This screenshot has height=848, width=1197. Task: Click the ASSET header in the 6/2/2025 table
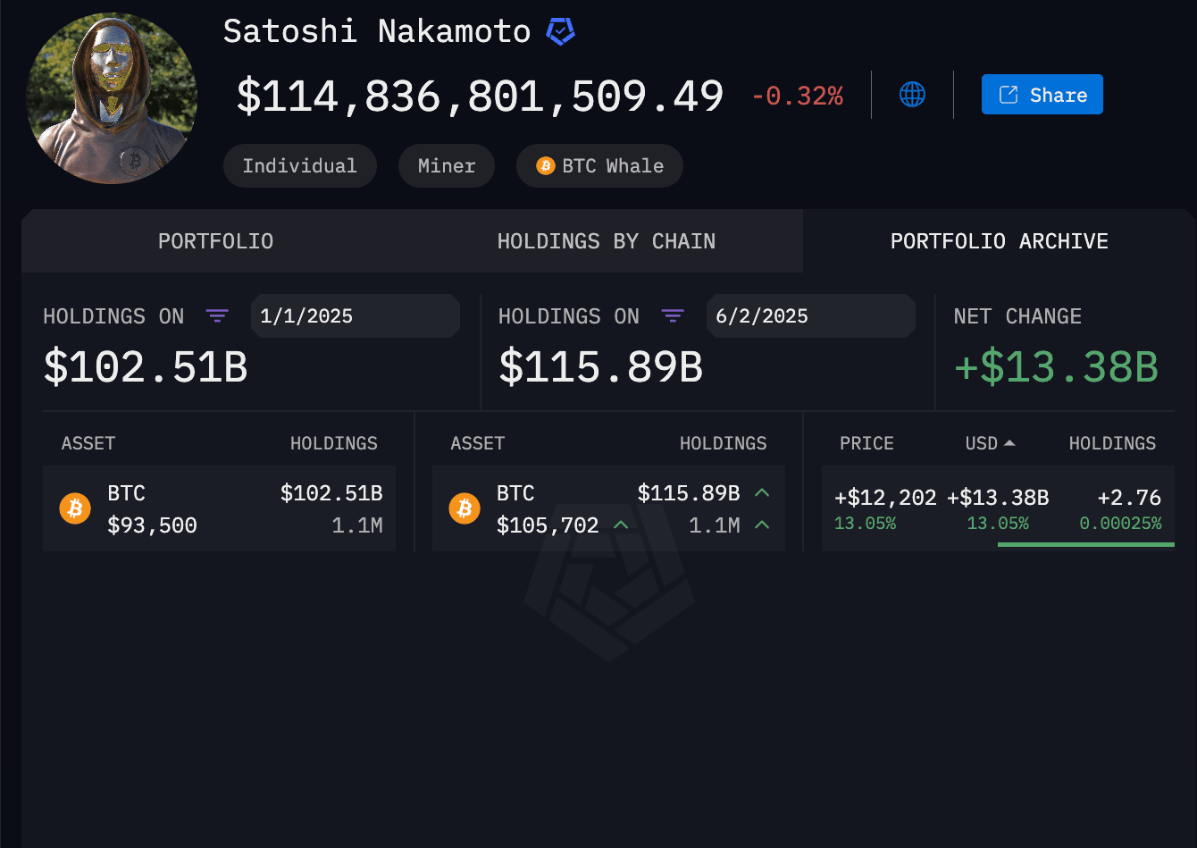478,443
